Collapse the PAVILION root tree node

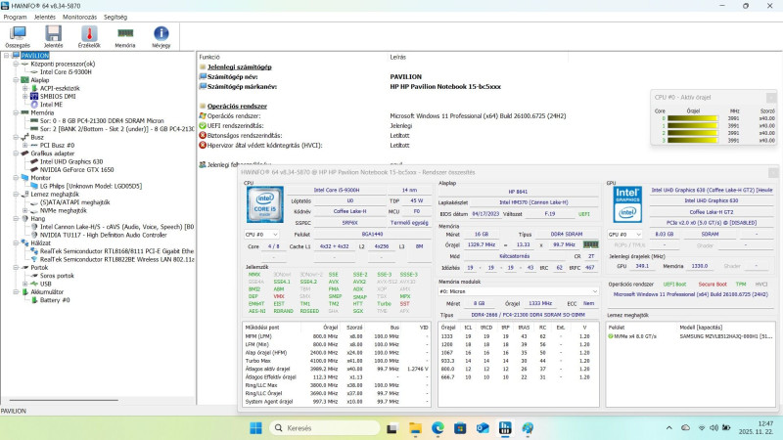pos(7,56)
